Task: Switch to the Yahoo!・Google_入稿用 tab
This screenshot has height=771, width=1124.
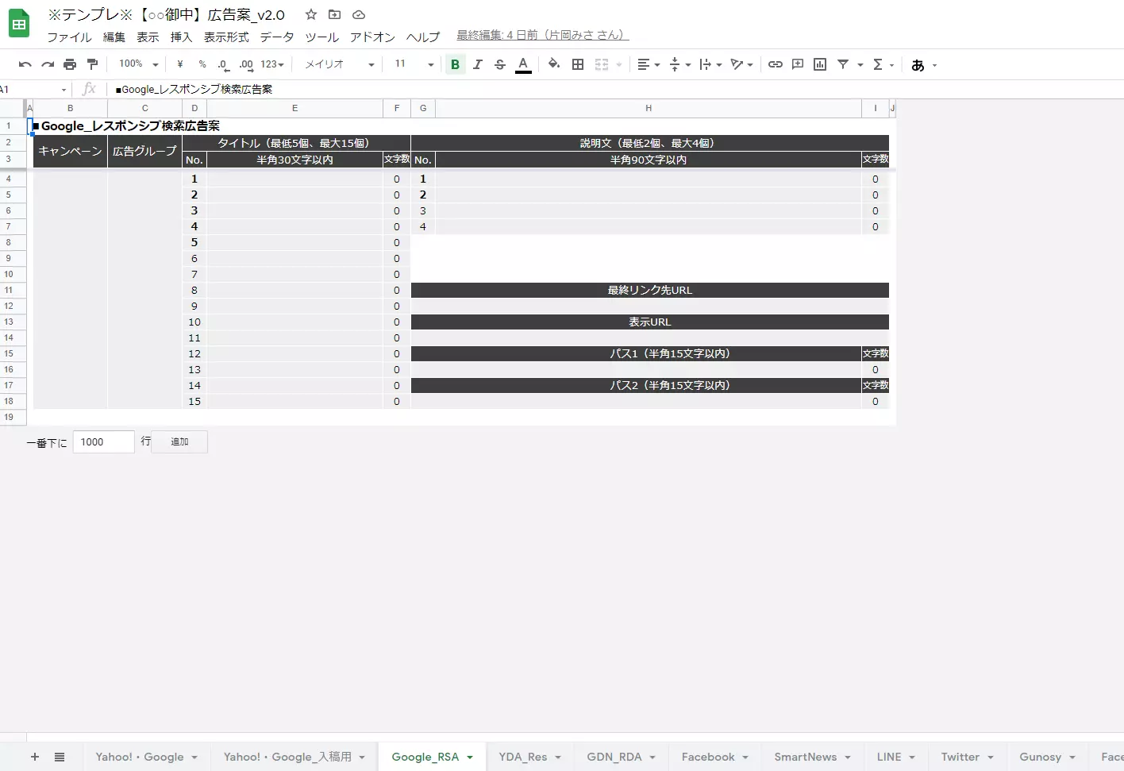Action: [x=287, y=757]
